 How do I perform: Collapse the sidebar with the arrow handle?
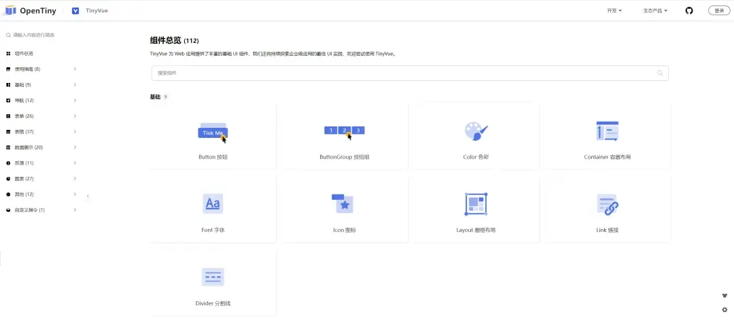click(88, 196)
